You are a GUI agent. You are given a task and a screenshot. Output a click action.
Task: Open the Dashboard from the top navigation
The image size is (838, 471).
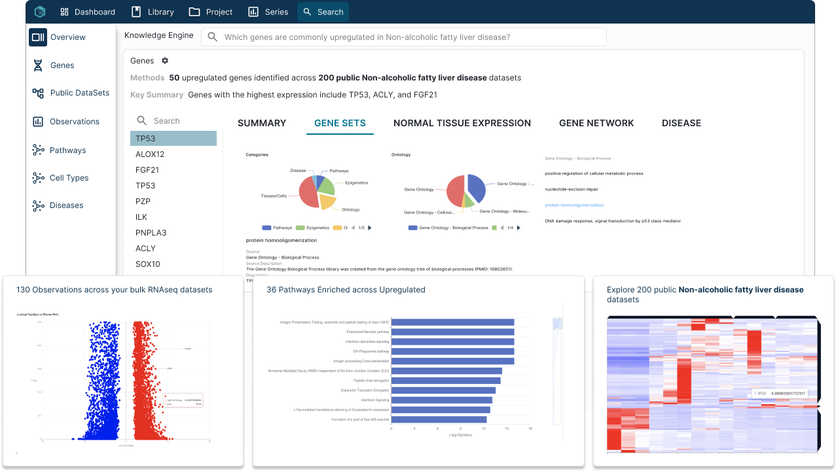point(87,11)
